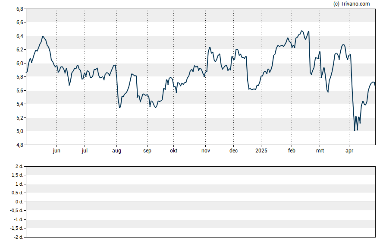Click the '5,2' price axis label
The width and height of the screenshot is (383, 244).
click(x=20, y=118)
